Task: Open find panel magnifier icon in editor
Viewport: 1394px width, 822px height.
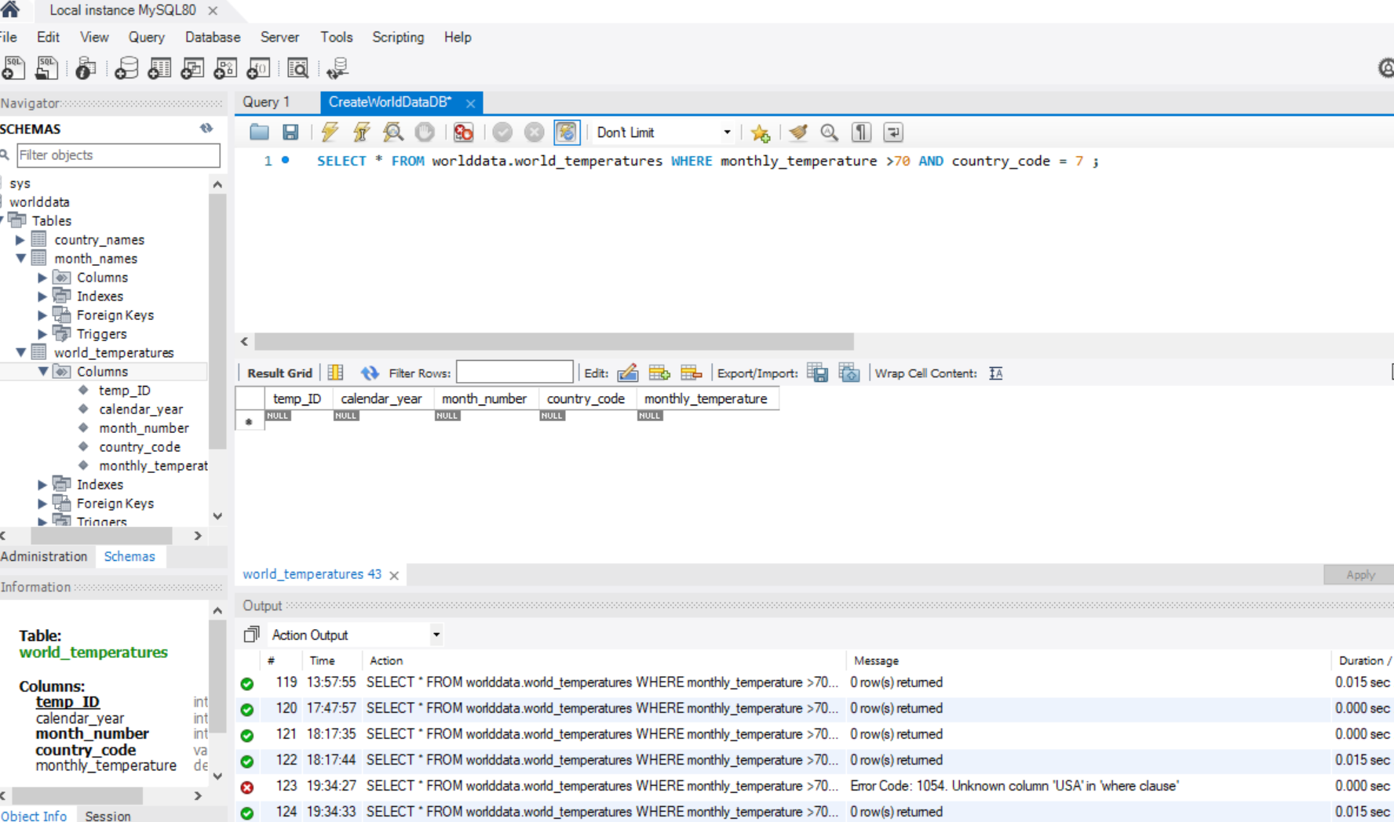Action: coord(829,132)
